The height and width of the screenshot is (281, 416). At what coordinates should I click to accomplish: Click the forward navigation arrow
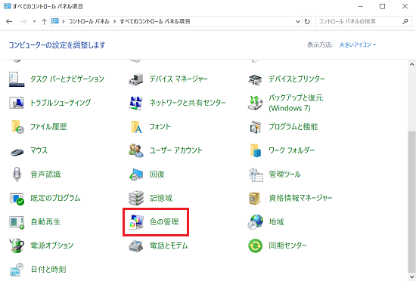click(23, 21)
